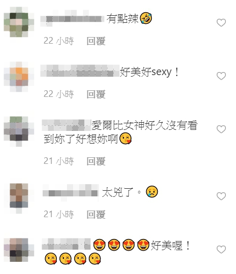The image size is (236, 274).
Task: Tap heart beside '愛爾比女神' comment
Action: click(x=221, y=129)
